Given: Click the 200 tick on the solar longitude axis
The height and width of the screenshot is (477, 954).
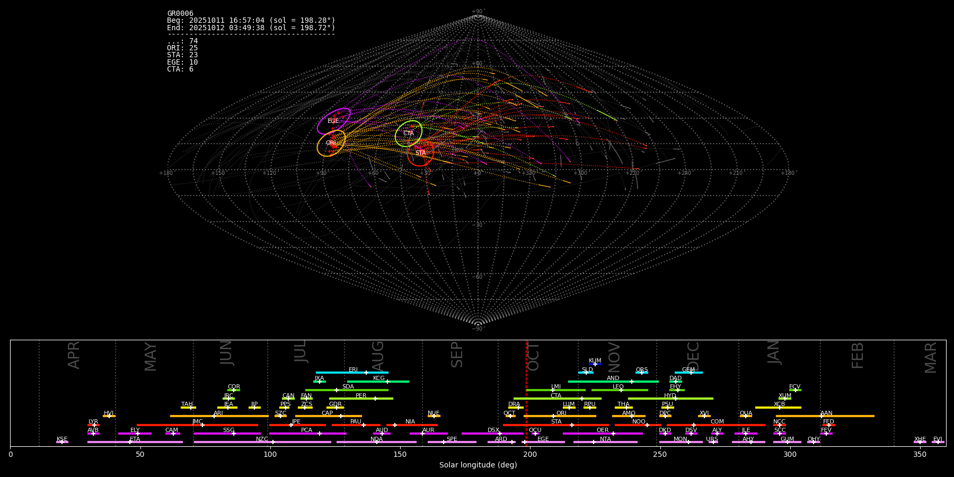Looking at the screenshot, I should tap(530, 454).
